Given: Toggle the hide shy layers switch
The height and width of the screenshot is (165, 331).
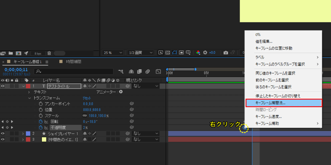Looking at the screenshot, I should coord(131,71).
